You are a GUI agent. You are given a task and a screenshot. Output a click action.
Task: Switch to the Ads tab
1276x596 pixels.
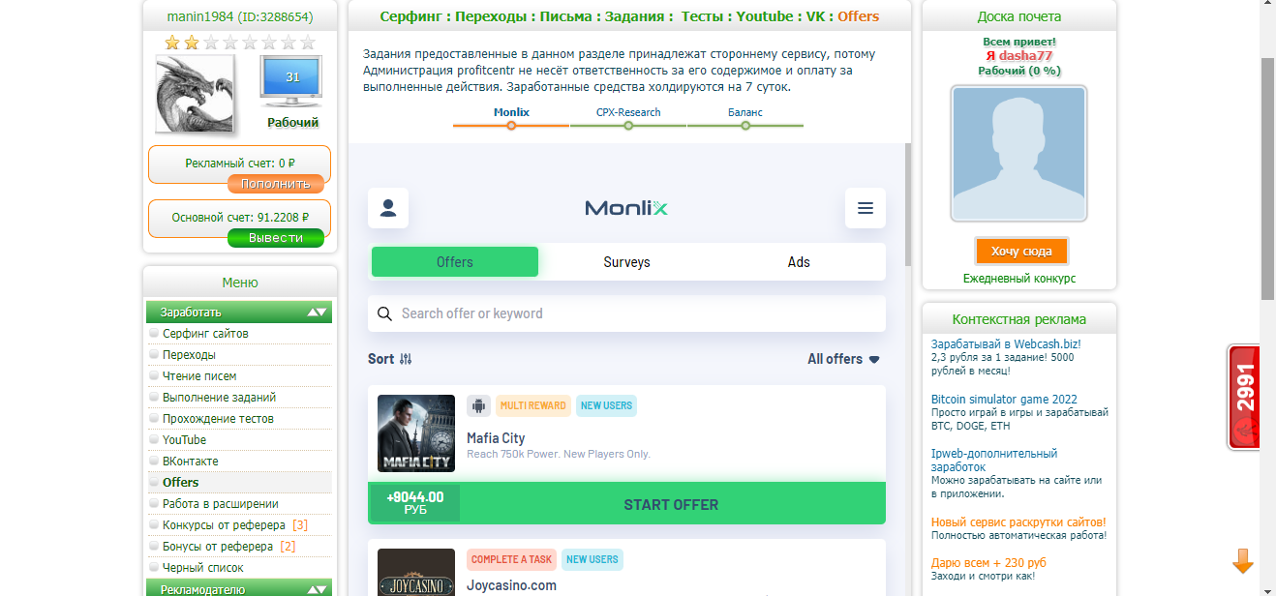click(x=799, y=262)
